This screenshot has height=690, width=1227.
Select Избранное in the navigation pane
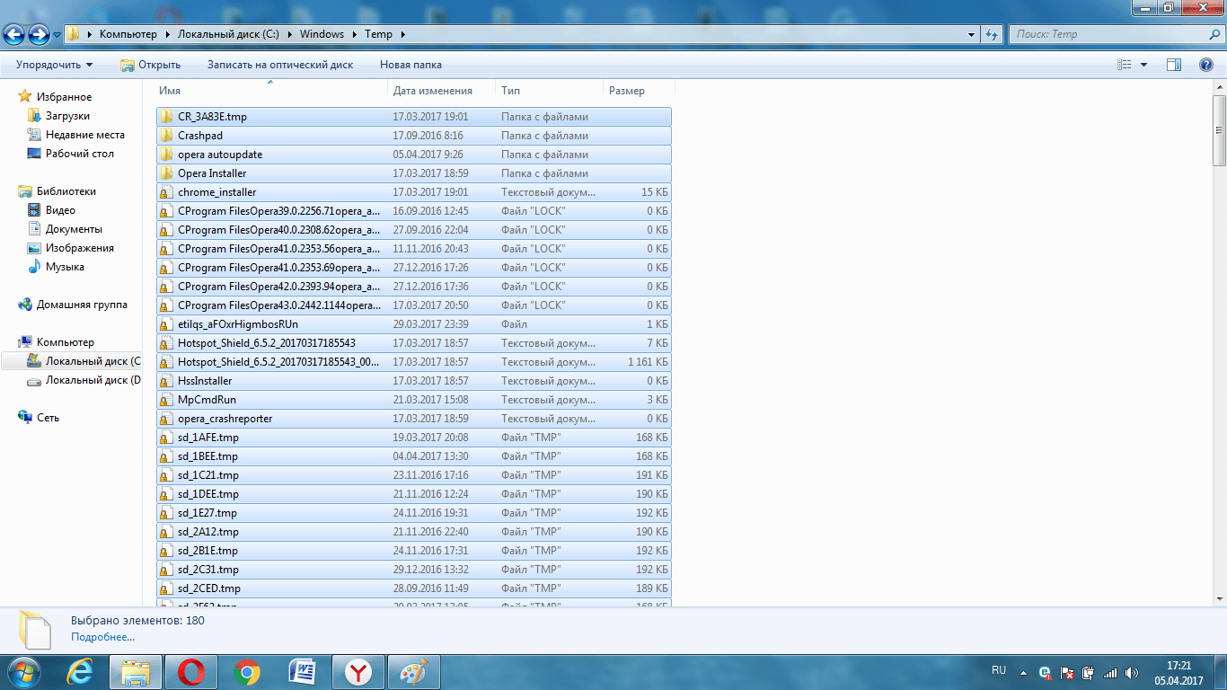point(64,97)
